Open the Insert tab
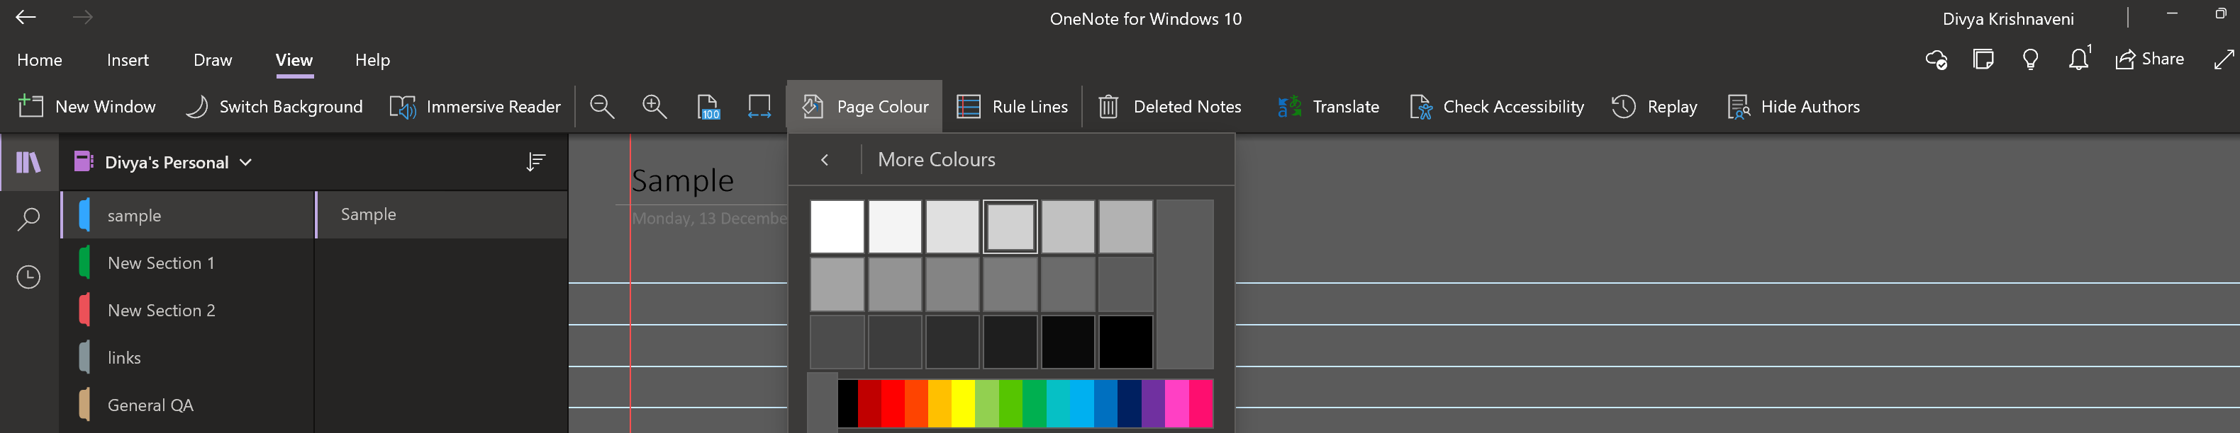 tap(128, 60)
